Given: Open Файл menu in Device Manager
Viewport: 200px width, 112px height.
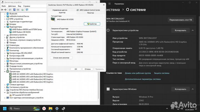Looking at the screenshot, I should click(x=4, y=6).
